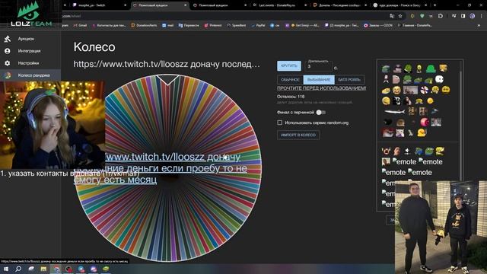Open the PayPal bookmark
This screenshot has height=274, width=487.
coord(259,25)
